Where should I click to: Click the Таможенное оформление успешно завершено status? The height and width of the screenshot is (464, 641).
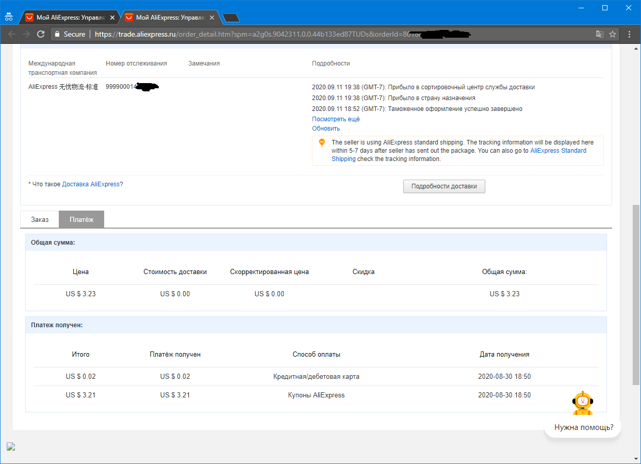tap(417, 109)
